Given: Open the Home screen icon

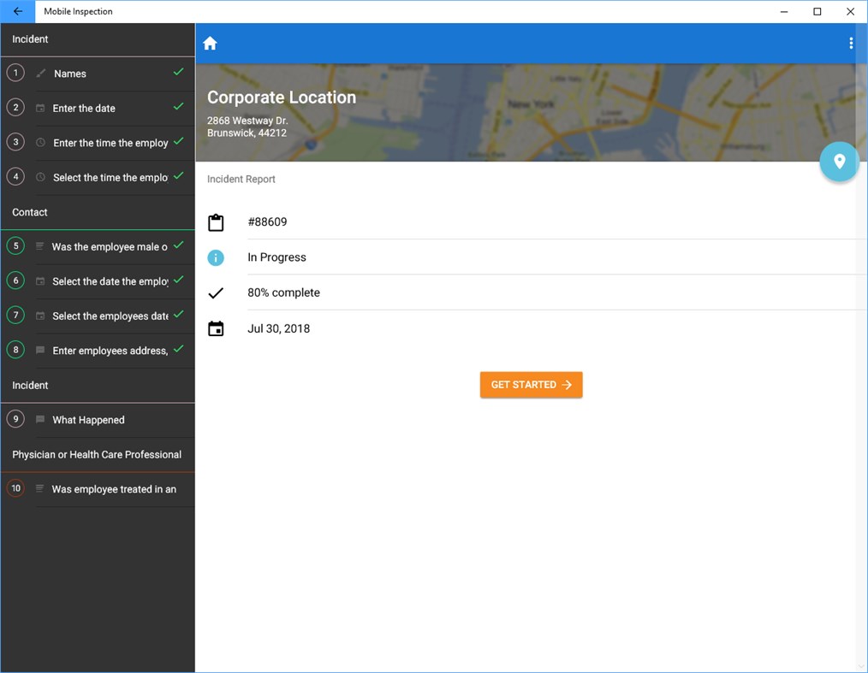Looking at the screenshot, I should click(210, 42).
